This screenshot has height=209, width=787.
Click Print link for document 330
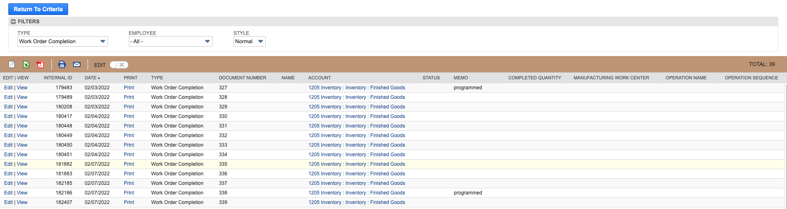(129, 116)
